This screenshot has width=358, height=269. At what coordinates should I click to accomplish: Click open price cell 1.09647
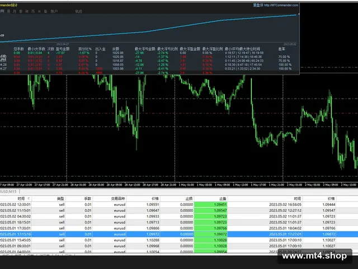(x=153, y=211)
